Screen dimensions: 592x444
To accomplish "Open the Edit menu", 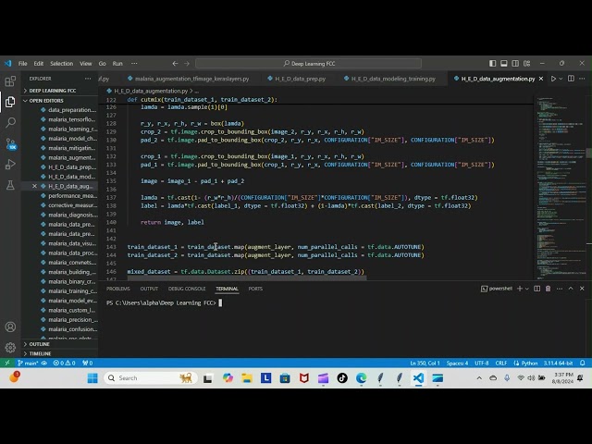I will (39, 64).
